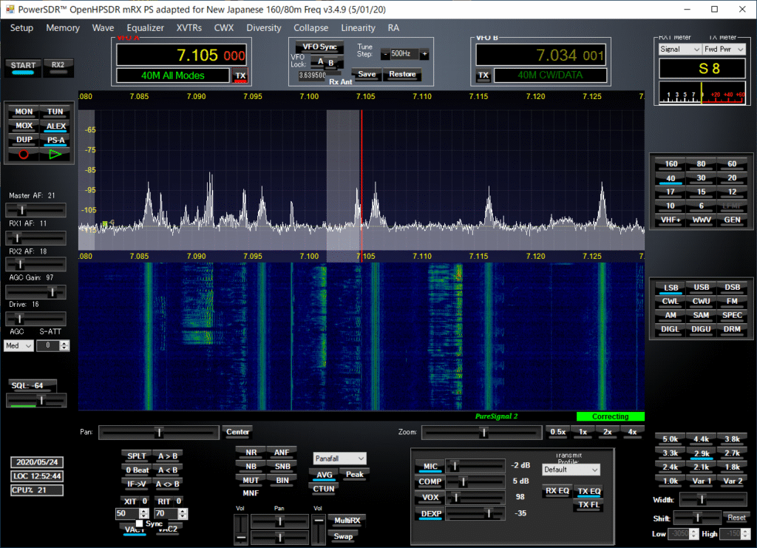Select the 2.9k filter width preset
The width and height of the screenshot is (757, 548).
point(701,453)
